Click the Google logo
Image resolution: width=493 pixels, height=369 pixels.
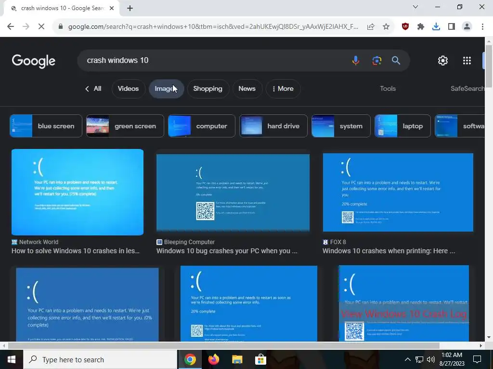pyautogui.click(x=33, y=61)
